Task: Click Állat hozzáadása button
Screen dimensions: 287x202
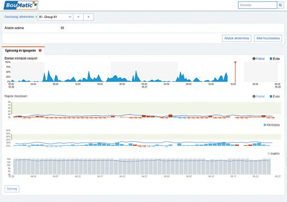Action: pyautogui.click(x=268, y=38)
